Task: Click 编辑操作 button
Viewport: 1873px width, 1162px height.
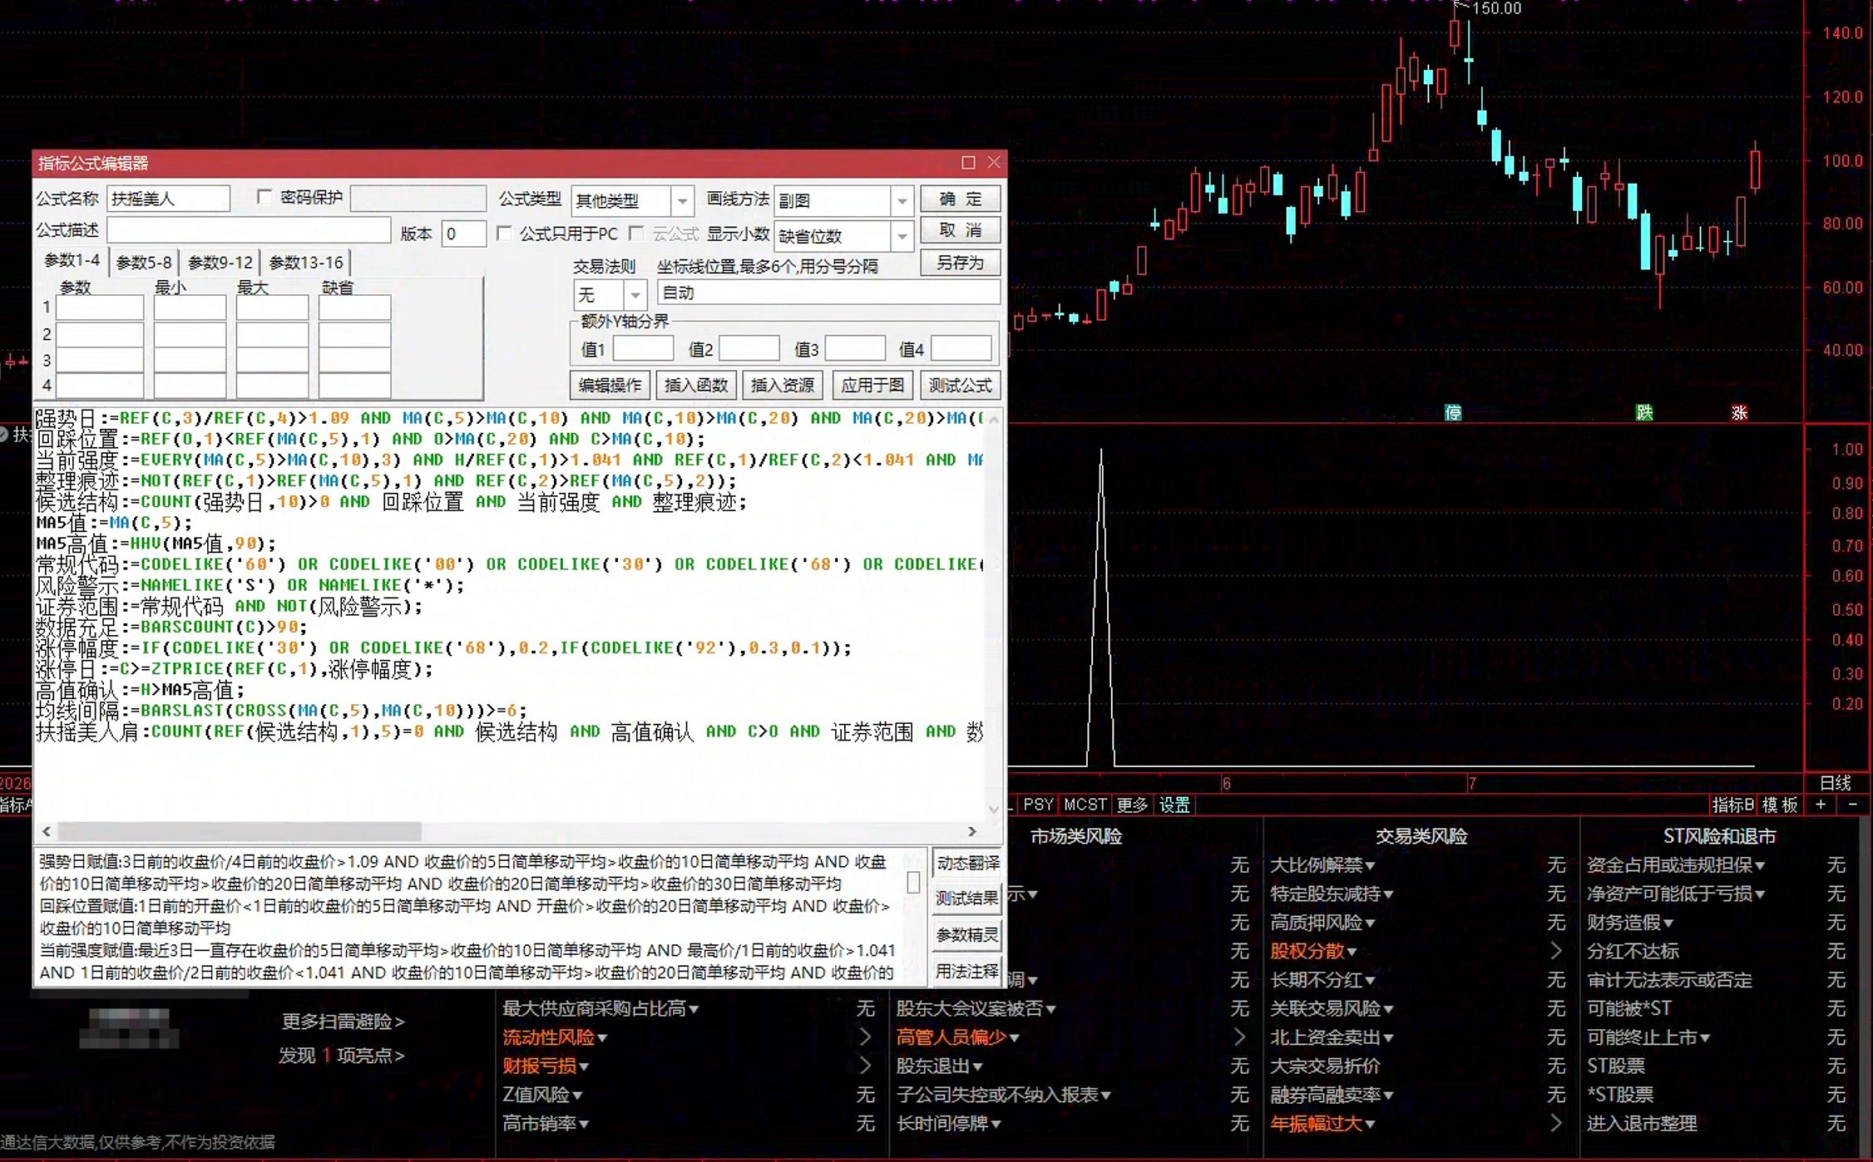Action: 610,385
